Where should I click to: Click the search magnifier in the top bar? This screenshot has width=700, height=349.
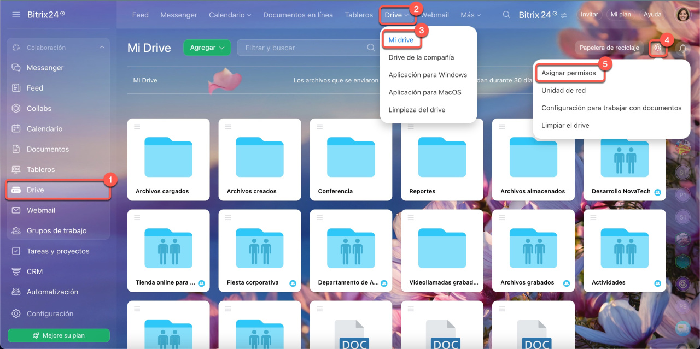coord(507,15)
